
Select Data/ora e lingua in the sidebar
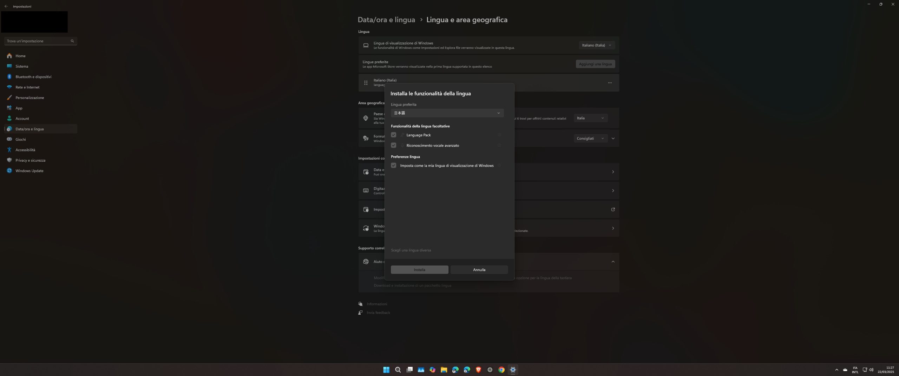(x=41, y=129)
